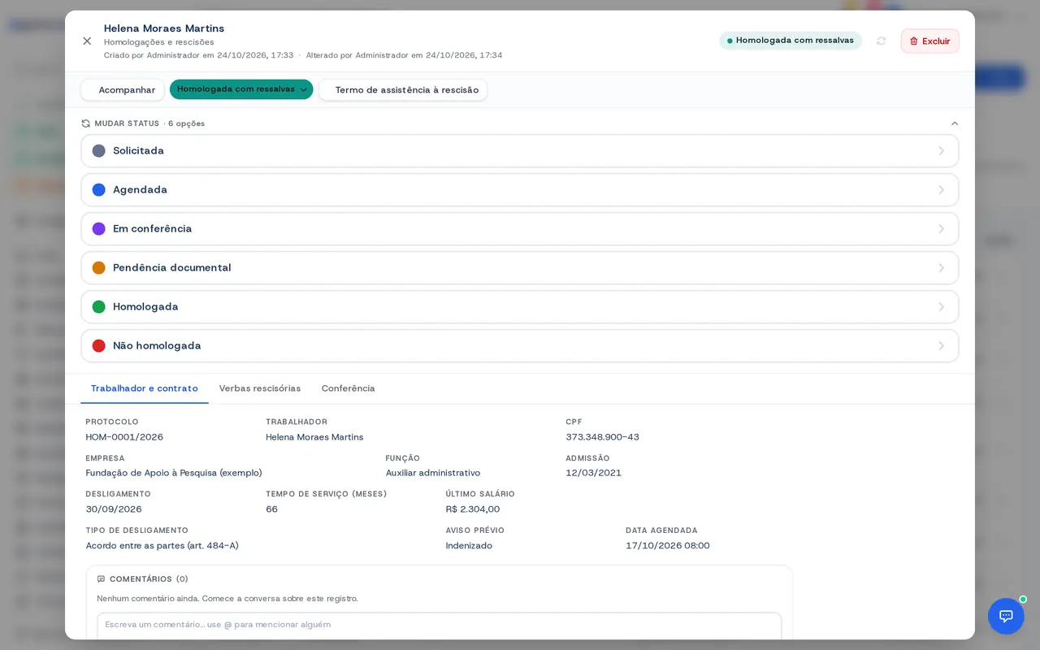
Task: Close the Helena Moraes Martins record dialog
Action: pyautogui.click(x=87, y=41)
